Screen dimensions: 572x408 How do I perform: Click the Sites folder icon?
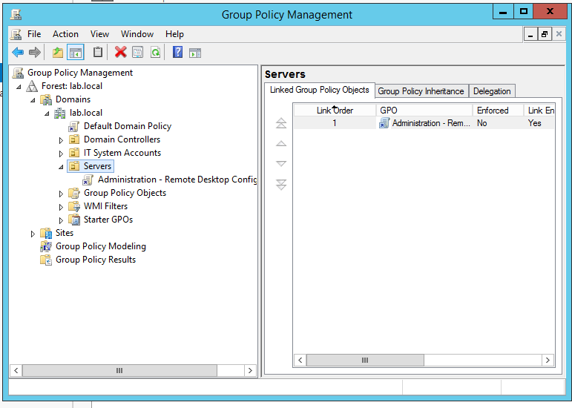46,234
